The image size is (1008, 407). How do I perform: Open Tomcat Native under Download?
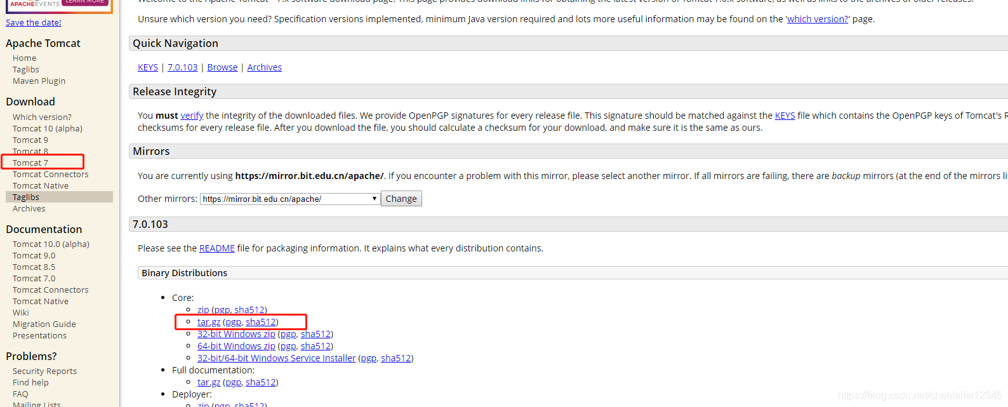(x=41, y=185)
